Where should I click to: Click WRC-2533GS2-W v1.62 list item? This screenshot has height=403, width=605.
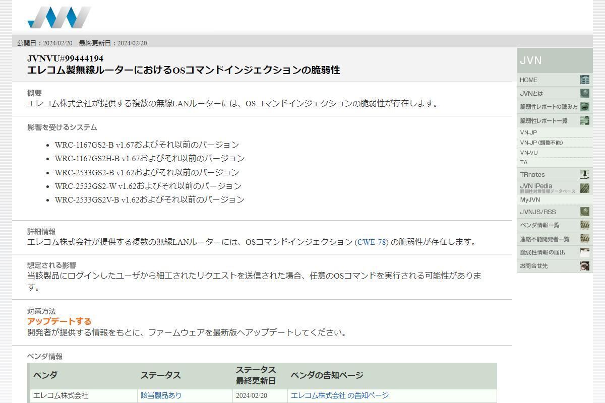coord(148,186)
